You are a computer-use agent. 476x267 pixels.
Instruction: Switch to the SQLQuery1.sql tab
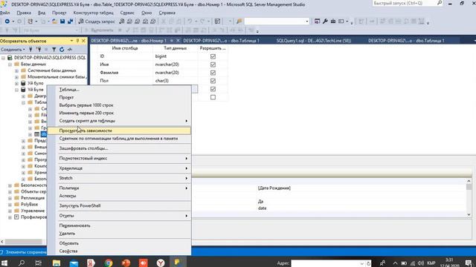tap(314, 41)
